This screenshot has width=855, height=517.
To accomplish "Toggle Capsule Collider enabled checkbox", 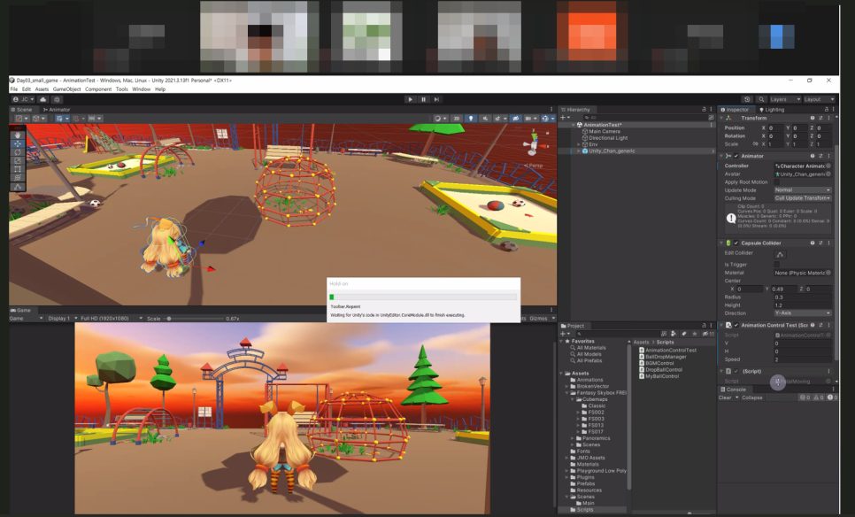I will [x=736, y=243].
